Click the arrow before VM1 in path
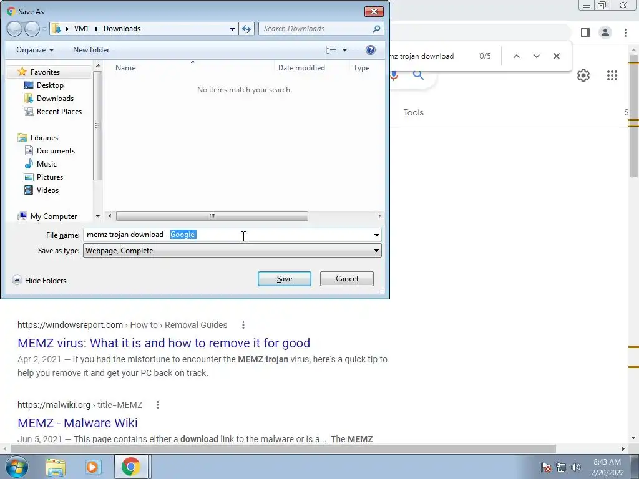The height and width of the screenshot is (479, 639). tap(67, 29)
